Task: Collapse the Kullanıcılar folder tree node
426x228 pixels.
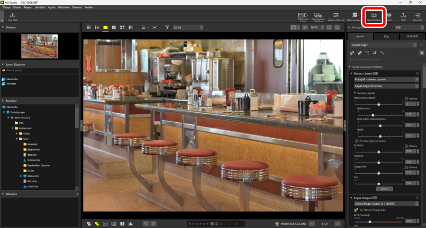Action: pos(12,128)
